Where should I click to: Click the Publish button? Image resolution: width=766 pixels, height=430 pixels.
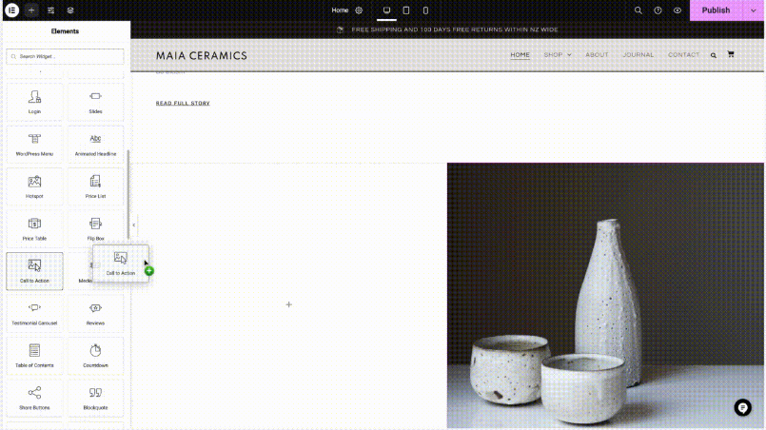pos(716,10)
